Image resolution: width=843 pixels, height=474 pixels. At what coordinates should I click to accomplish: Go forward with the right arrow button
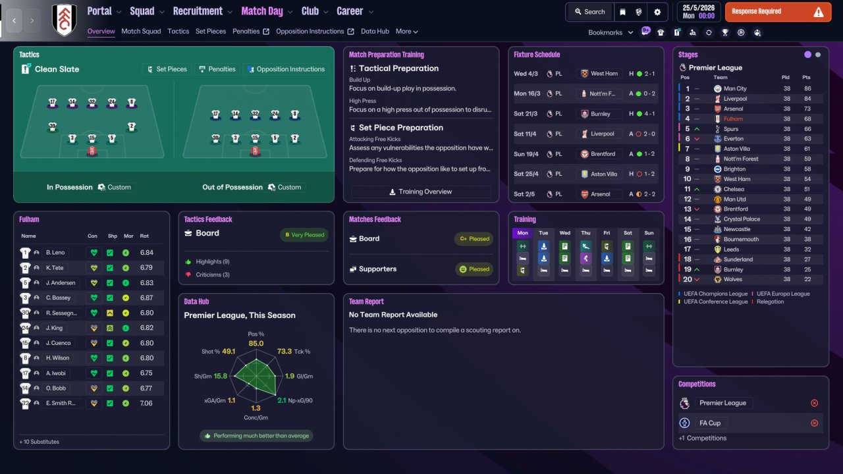pos(33,20)
